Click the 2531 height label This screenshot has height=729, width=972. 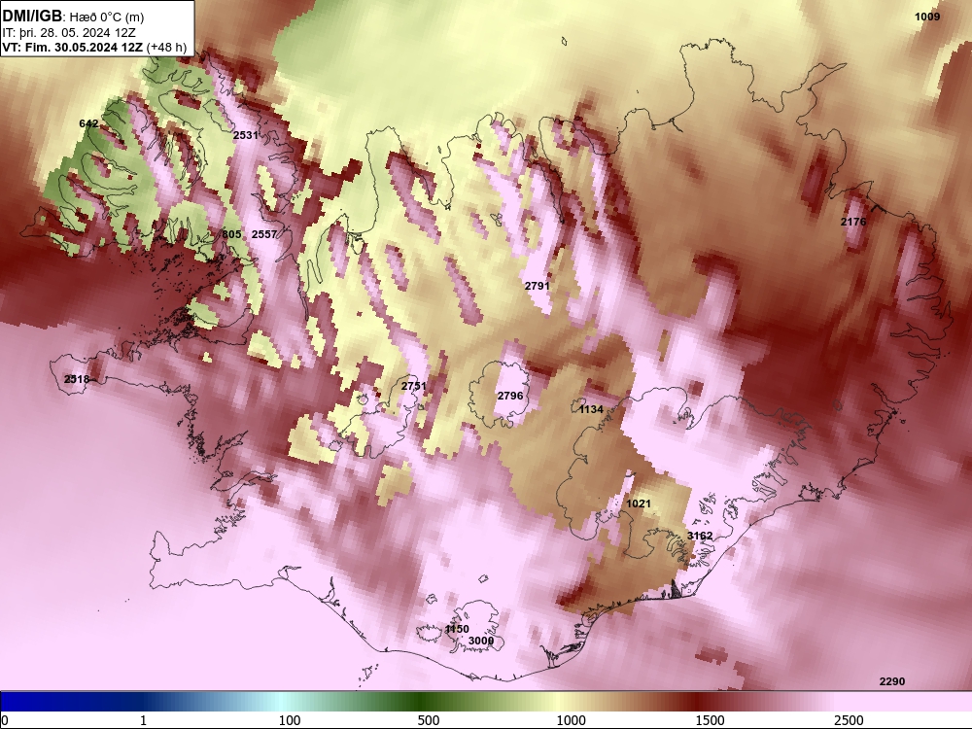246,134
